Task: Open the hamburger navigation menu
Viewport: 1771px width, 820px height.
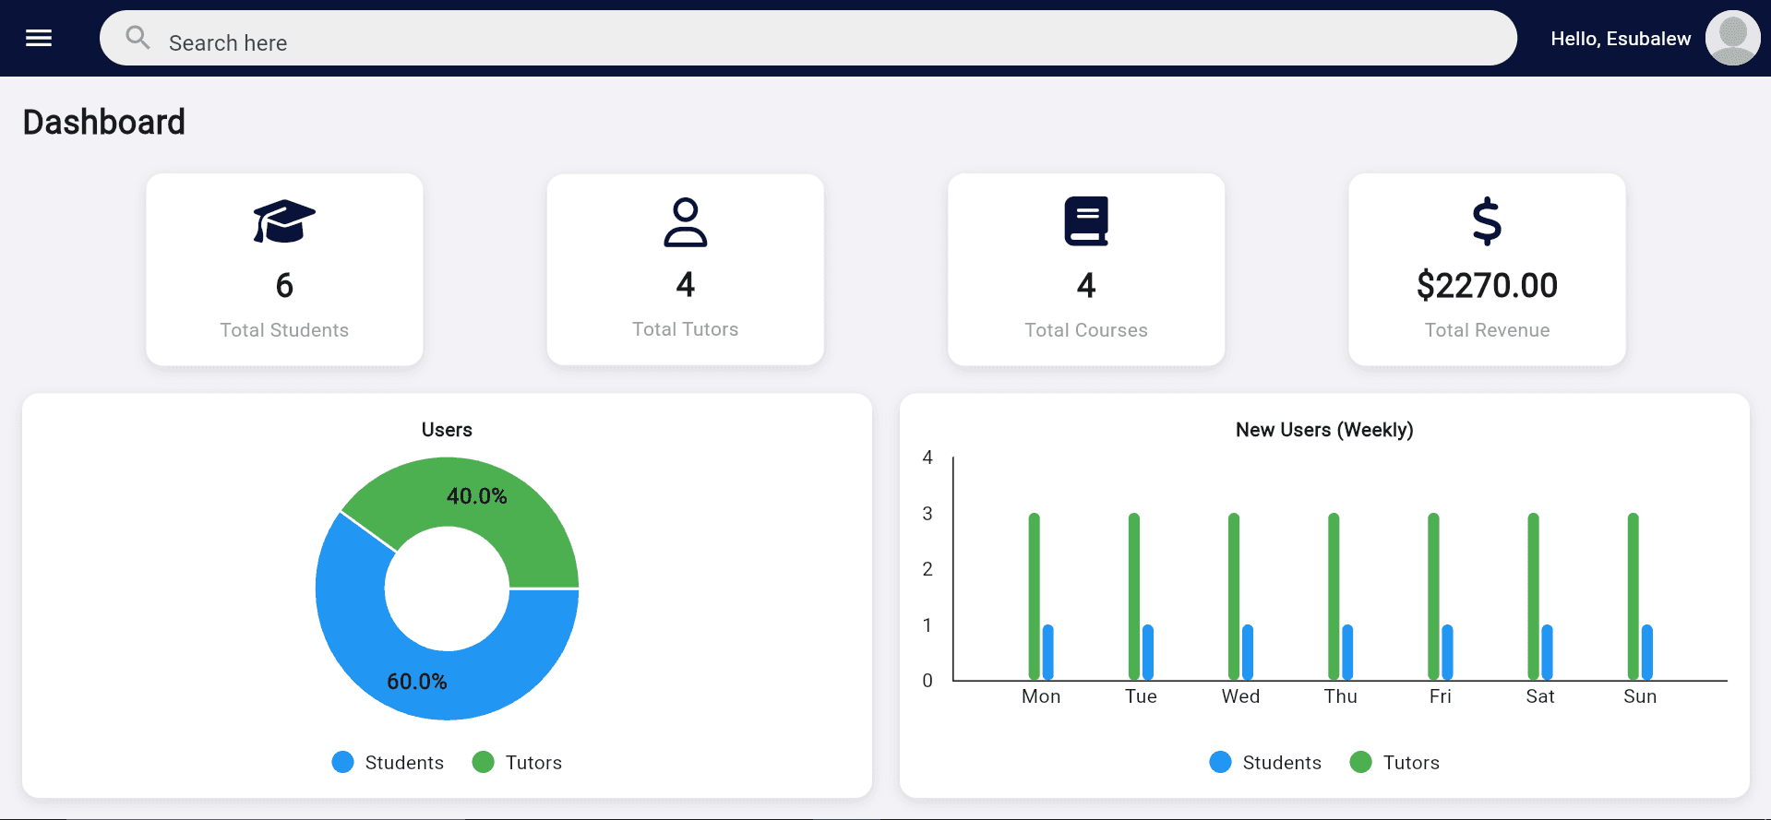Action: (x=39, y=38)
